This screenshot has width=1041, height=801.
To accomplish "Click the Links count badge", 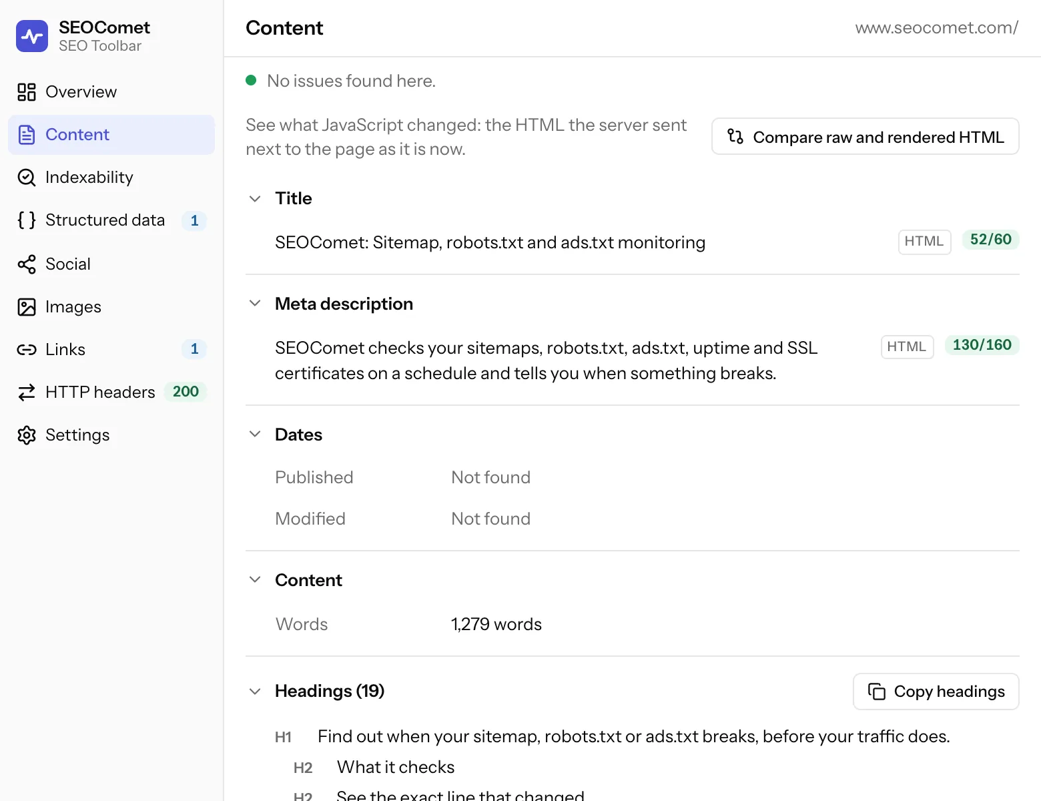I will tap(194, 349).
